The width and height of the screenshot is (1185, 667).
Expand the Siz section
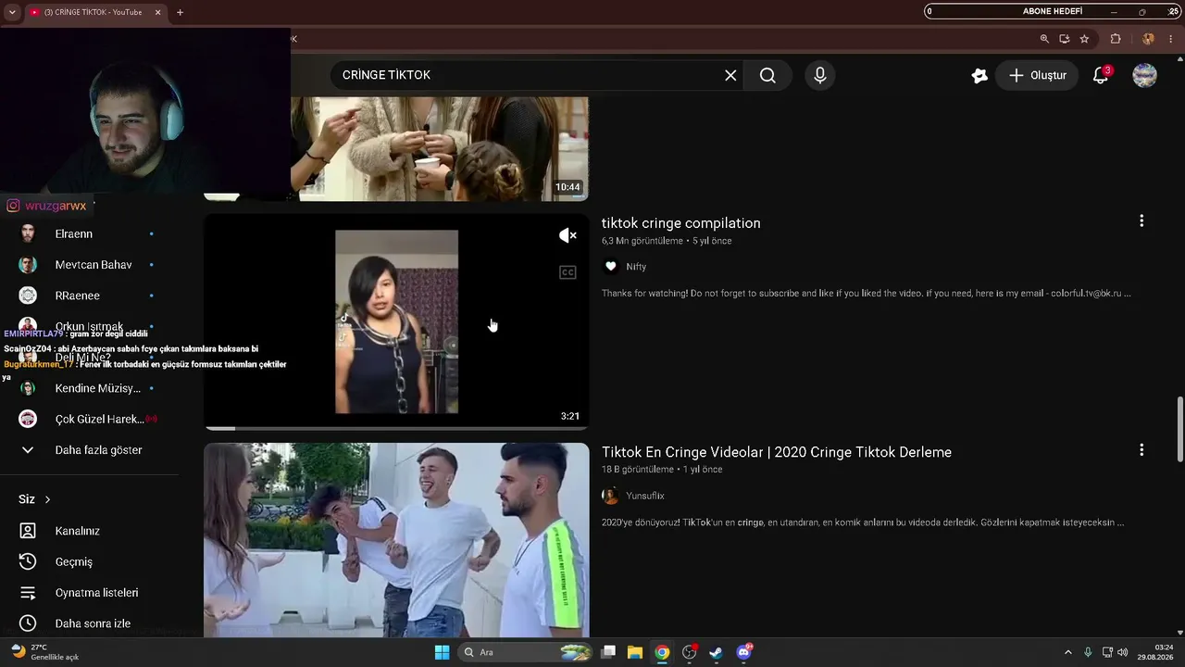(x=35, y=499)
